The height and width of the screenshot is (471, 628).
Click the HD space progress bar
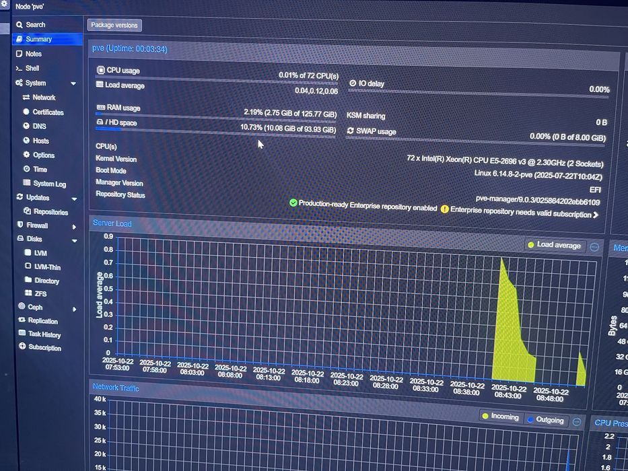tap(215, 133)
